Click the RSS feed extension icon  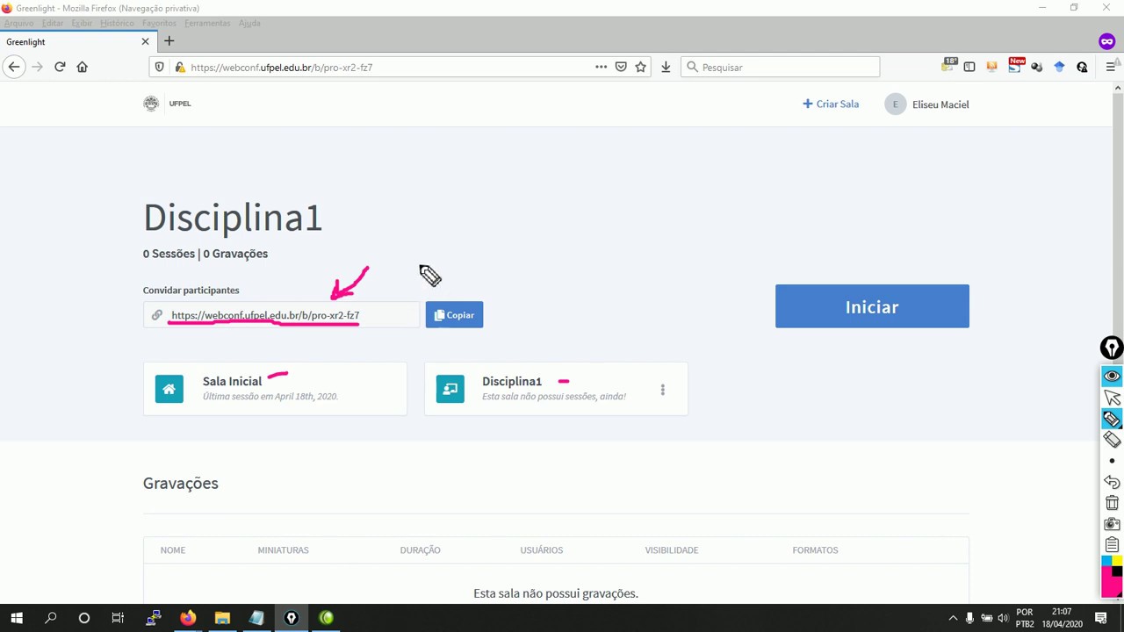(992, 67)
